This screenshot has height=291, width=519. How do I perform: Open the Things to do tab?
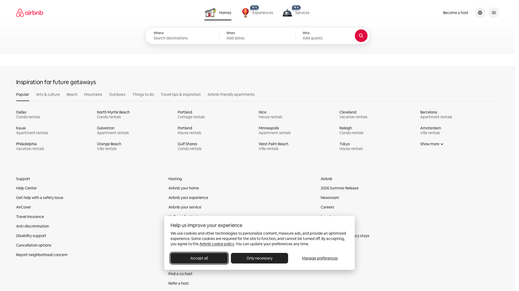coord(143,94)
